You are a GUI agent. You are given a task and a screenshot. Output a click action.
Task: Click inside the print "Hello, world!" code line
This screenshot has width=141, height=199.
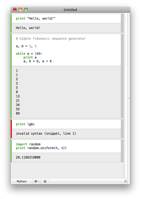coord(36,19)
